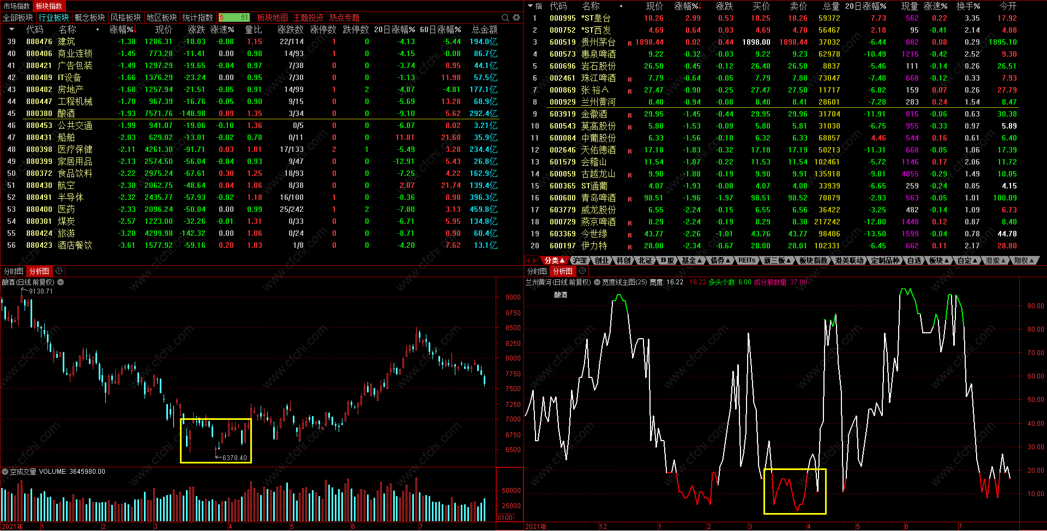
Task: Select 风格板块 category tab
Action: click(x=126, y=18)
